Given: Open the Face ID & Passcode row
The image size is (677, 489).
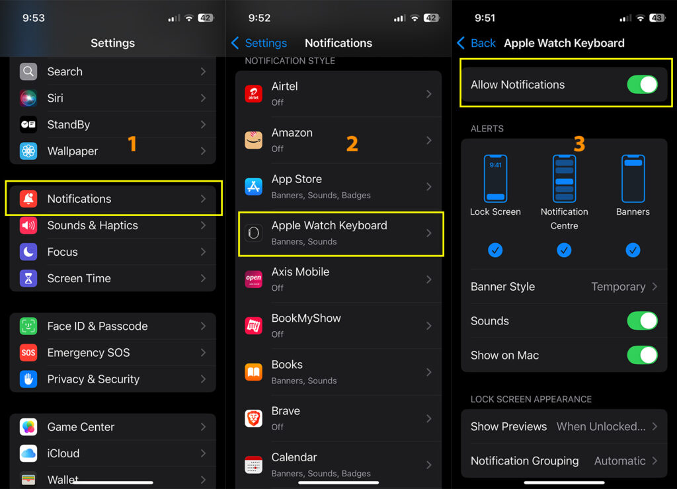Looking at the screenshot, I should tap(112, 326).
